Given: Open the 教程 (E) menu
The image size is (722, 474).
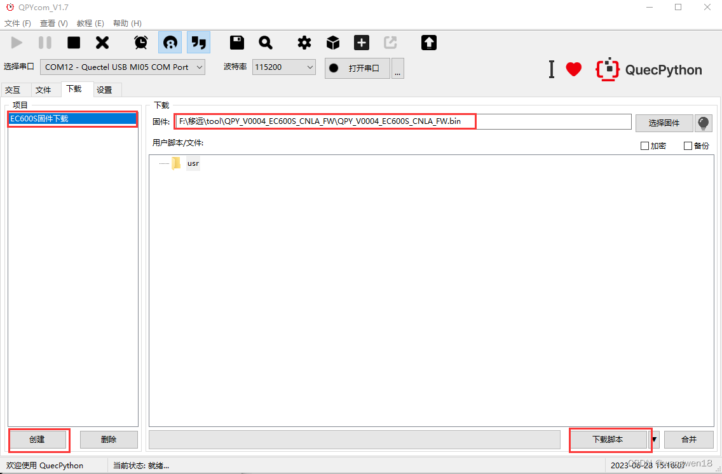Looking at the screenshot, I should 90,23.
